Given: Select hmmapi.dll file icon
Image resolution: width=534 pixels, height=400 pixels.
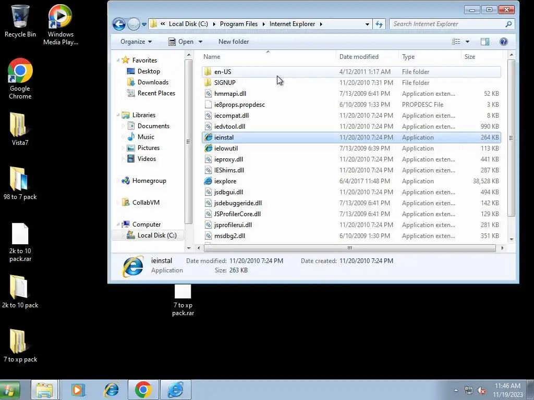Looking at the screenshot, I should click(x=208, y=94).
